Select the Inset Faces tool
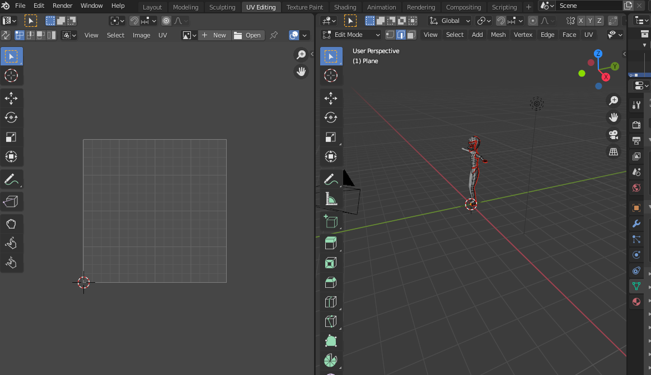 coord(330,263)
